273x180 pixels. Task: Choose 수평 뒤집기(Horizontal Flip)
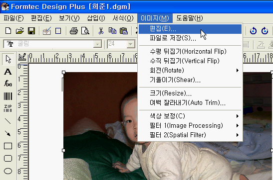click(x=190, y=52)
